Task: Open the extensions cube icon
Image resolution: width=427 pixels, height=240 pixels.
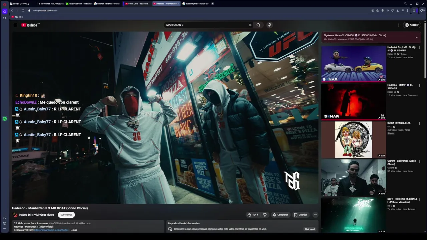Action: coord(414,10)
